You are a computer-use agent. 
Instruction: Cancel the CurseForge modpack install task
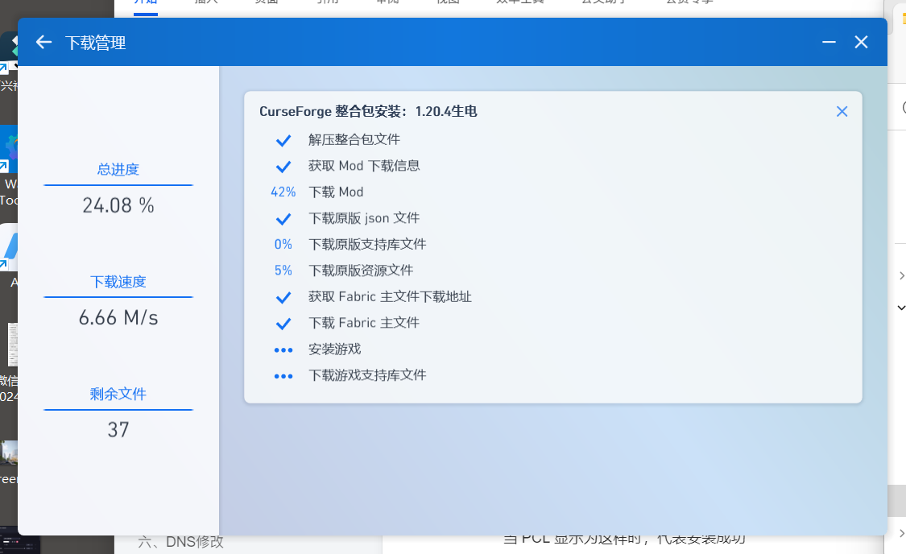click(x=842, y=112)
